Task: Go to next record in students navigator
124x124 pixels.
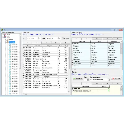Action: coord(97,39)
